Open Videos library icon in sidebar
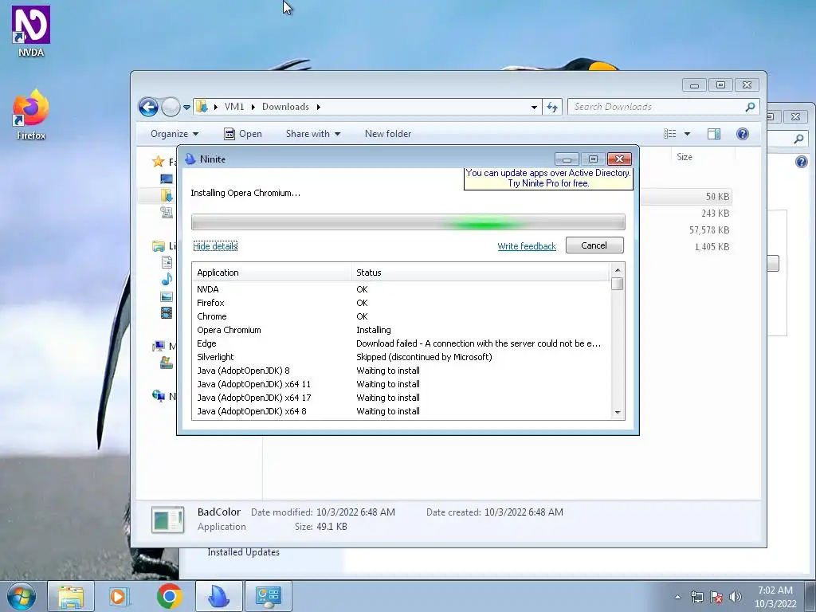816x612 pixels. (x=167, y=312)
